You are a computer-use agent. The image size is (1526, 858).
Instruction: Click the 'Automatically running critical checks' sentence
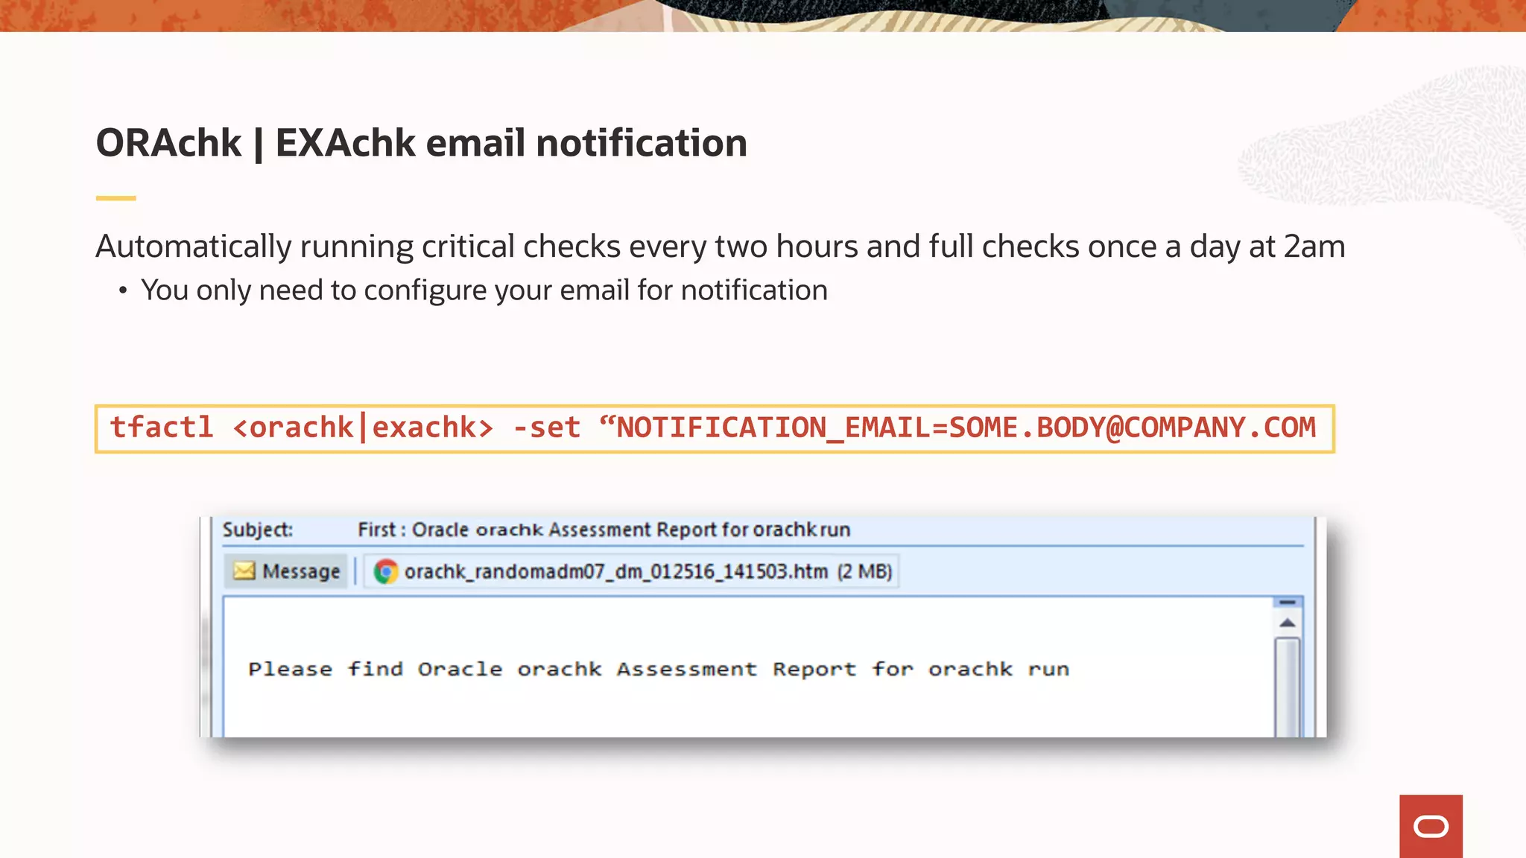pos(721,247)
